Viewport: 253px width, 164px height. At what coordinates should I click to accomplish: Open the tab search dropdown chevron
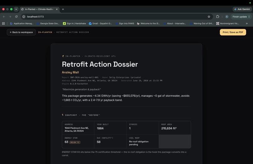point(16,9)
